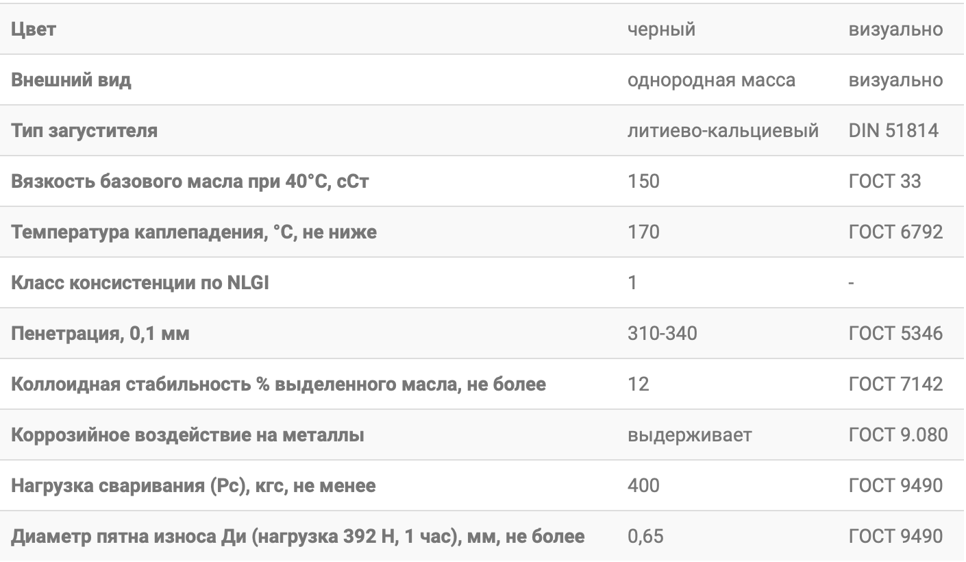Click the "ГОСТ 9.080" standard cell
Screen dimensions: 966x562
897,435
